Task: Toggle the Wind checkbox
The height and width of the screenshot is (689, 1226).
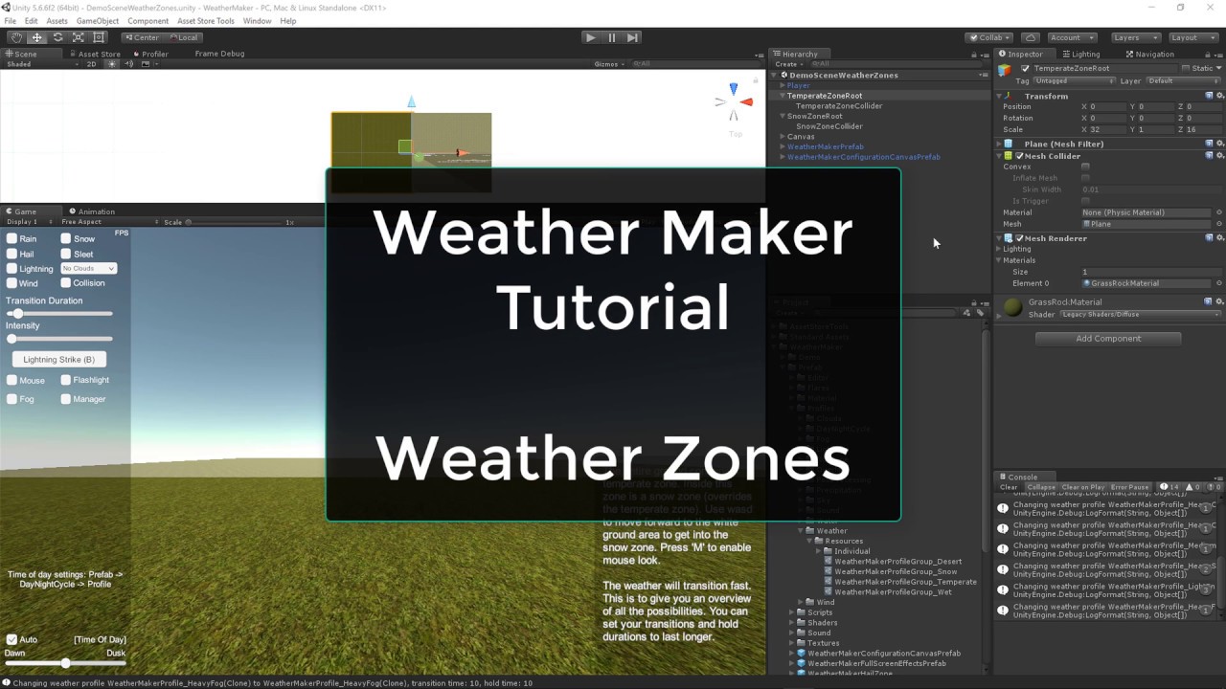Action: coord(11,283)
